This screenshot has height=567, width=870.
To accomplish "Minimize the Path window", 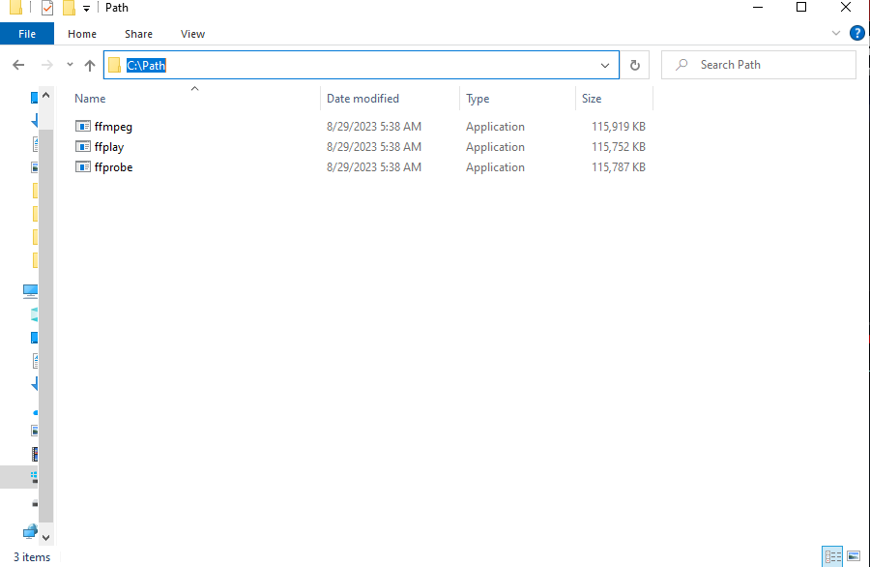I will tap(757, 7).
